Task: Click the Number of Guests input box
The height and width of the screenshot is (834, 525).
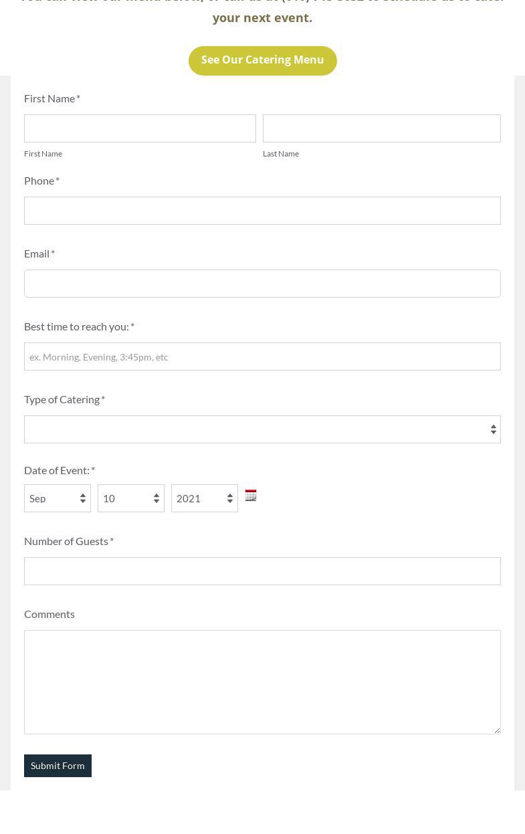Action: click(x=262, y=571)
